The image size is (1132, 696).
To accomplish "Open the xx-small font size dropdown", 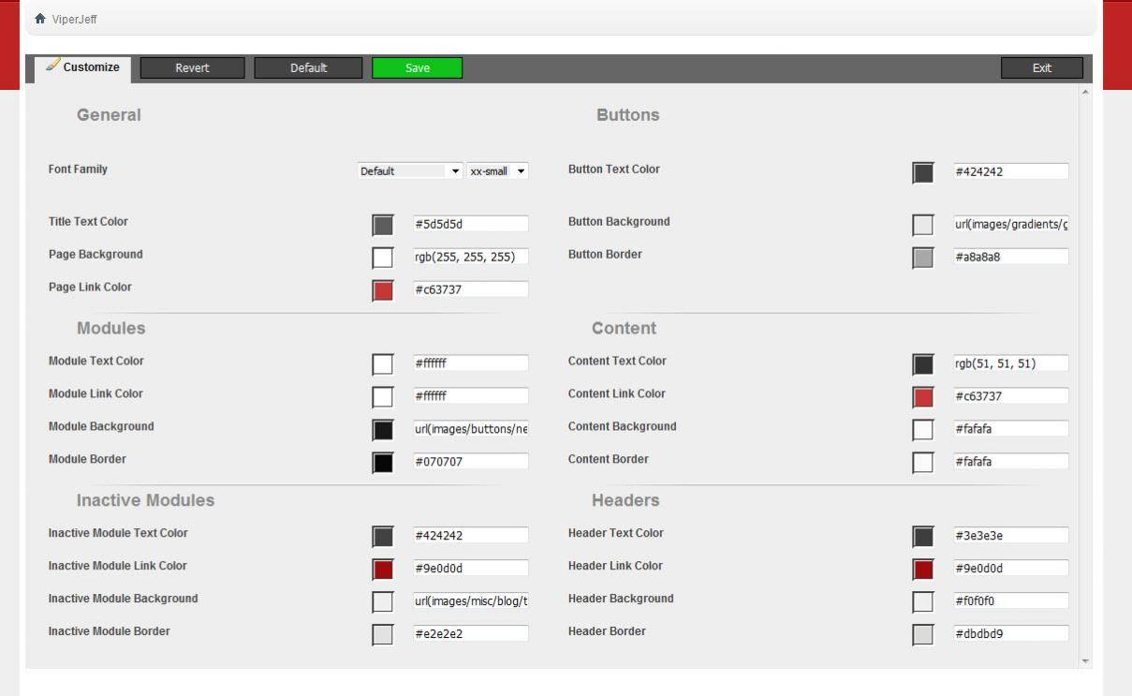I will point(498,171).
